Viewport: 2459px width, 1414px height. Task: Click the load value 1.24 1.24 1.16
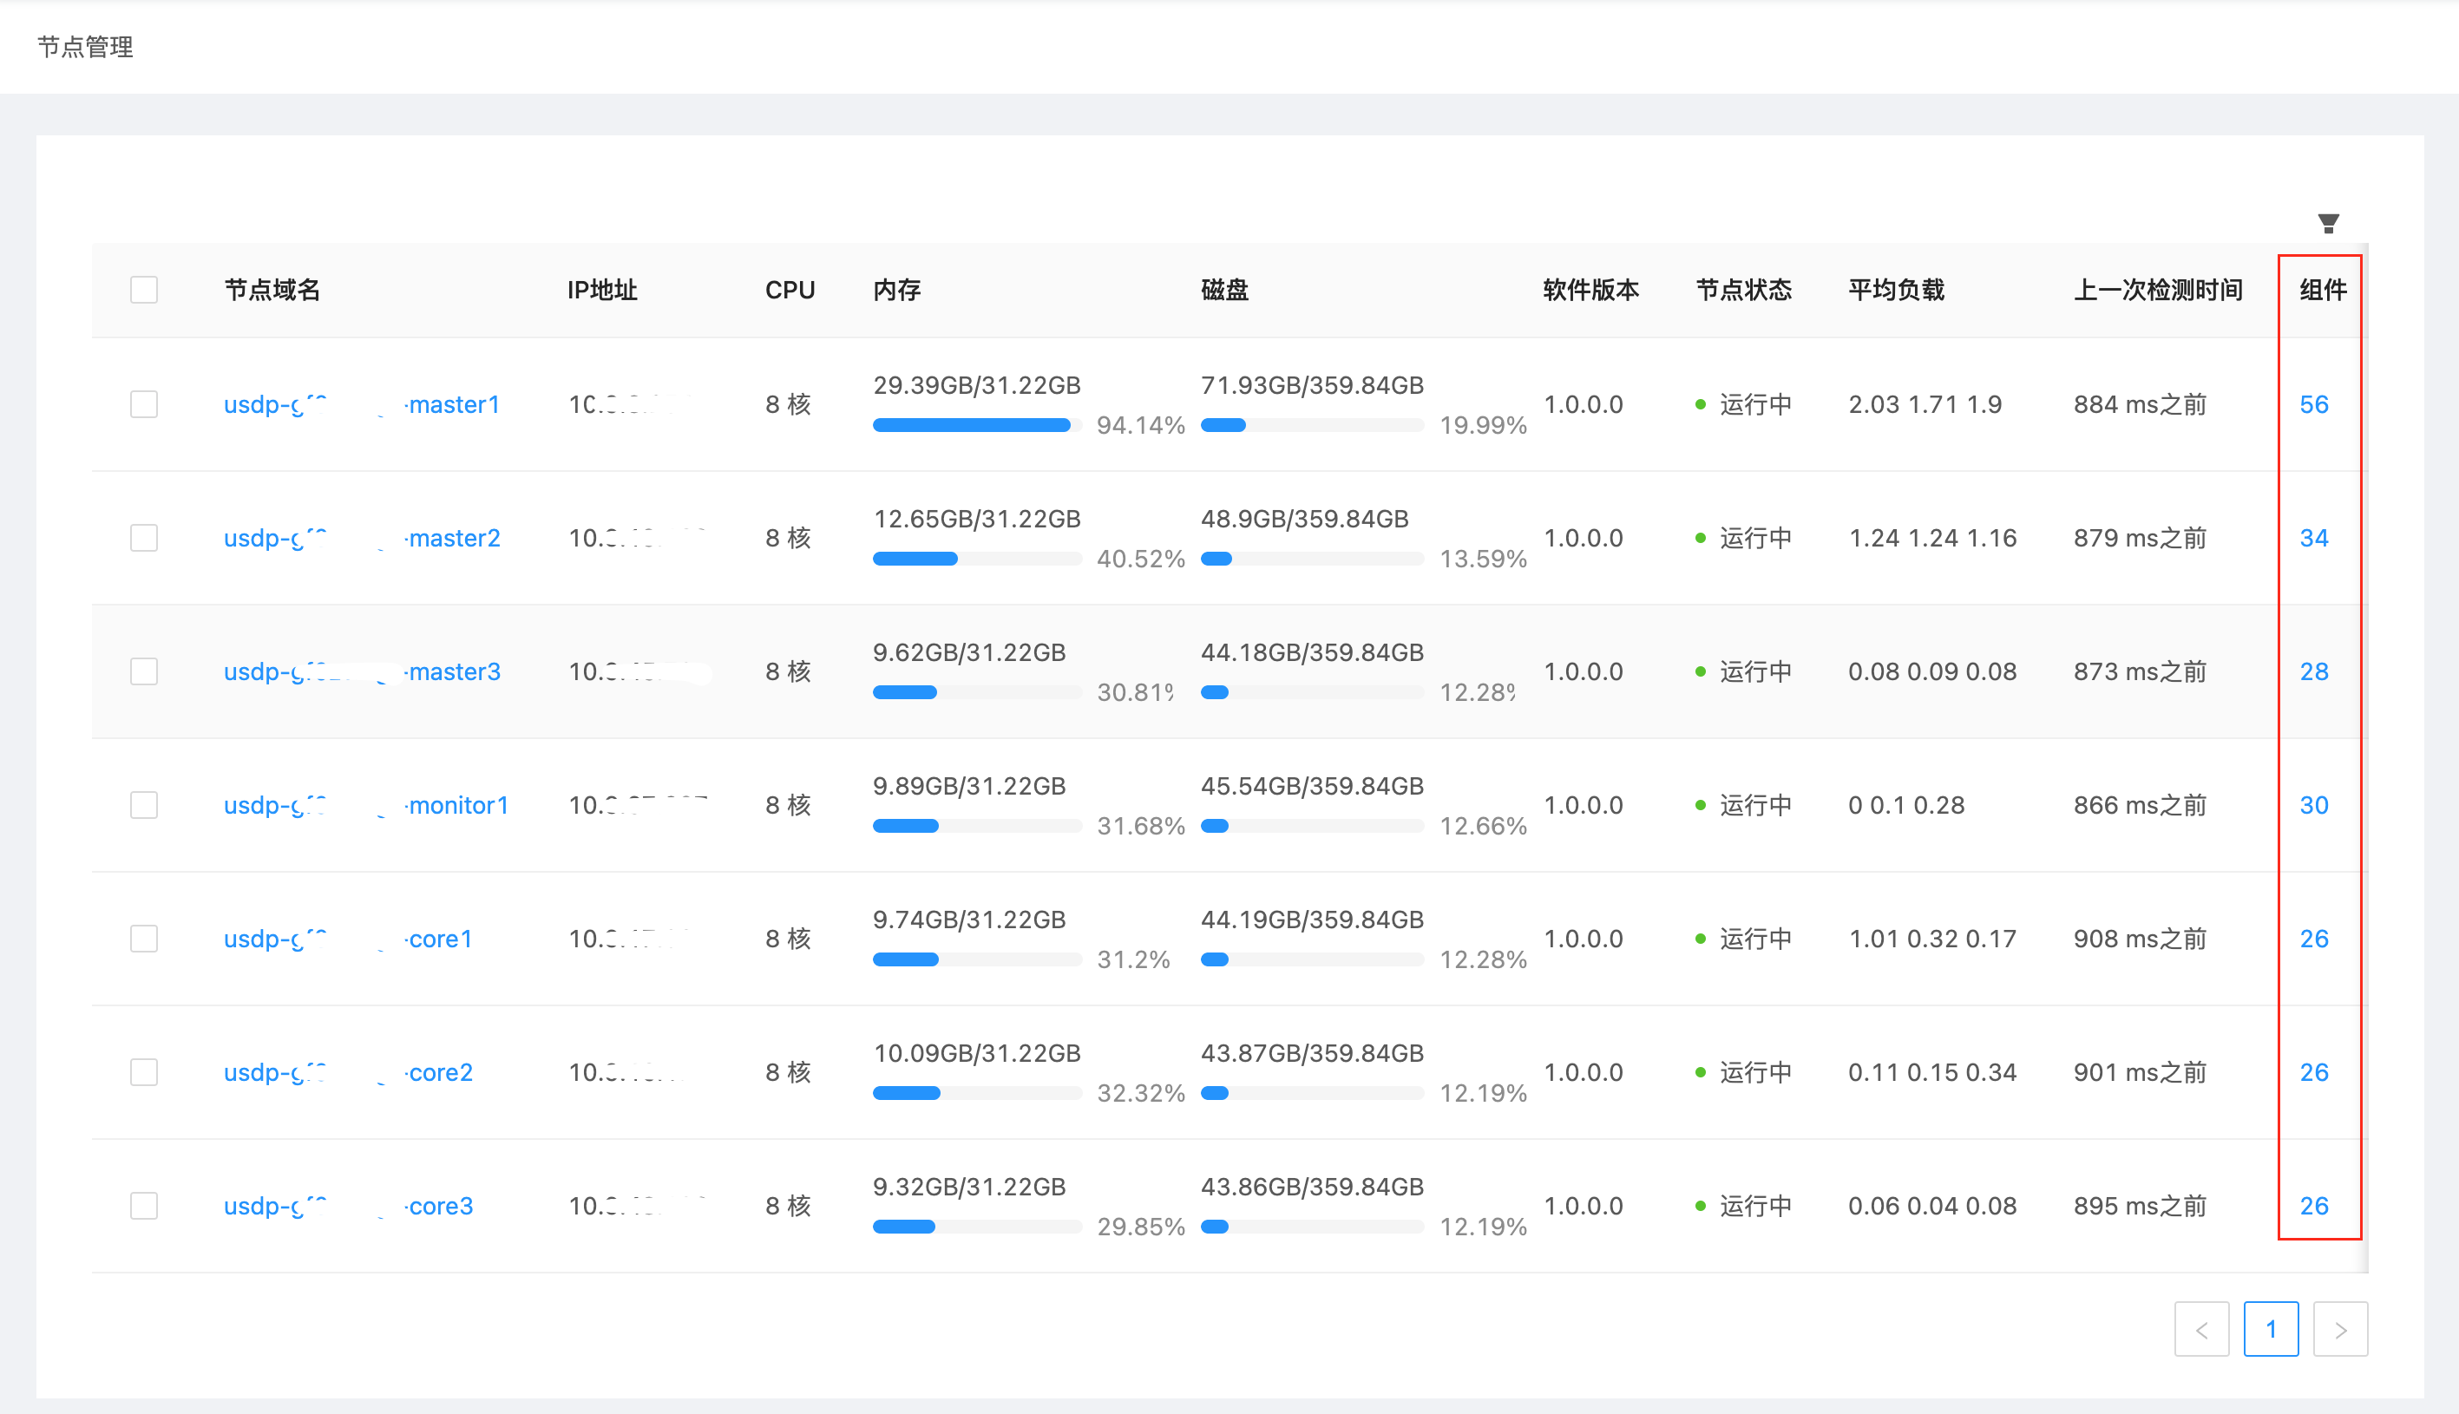[x=1932, y=538]
